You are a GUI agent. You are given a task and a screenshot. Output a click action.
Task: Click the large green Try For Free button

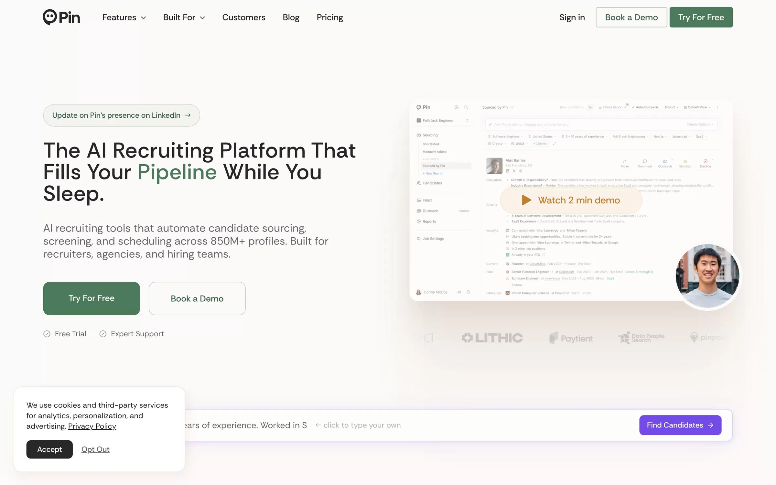pyautogui.click(x=92, y=298)
